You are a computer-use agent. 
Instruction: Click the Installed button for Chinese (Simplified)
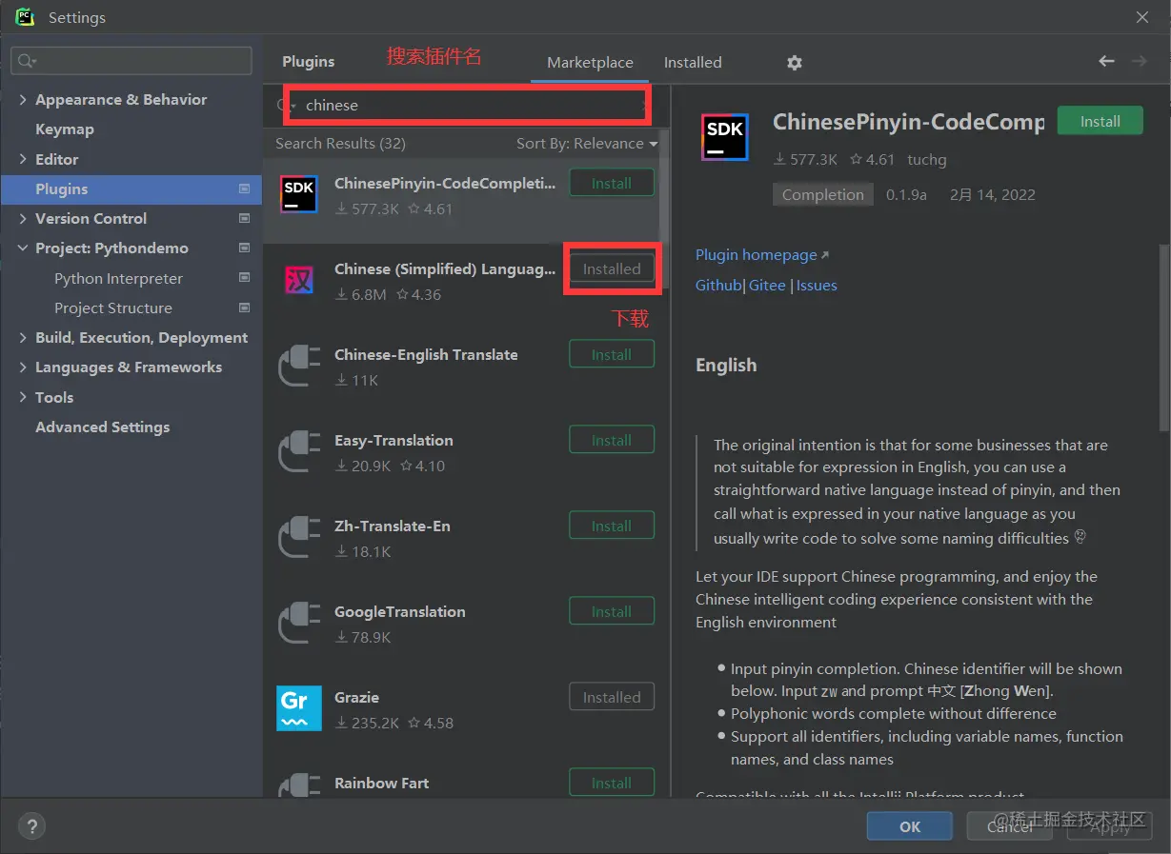point(612,268)
